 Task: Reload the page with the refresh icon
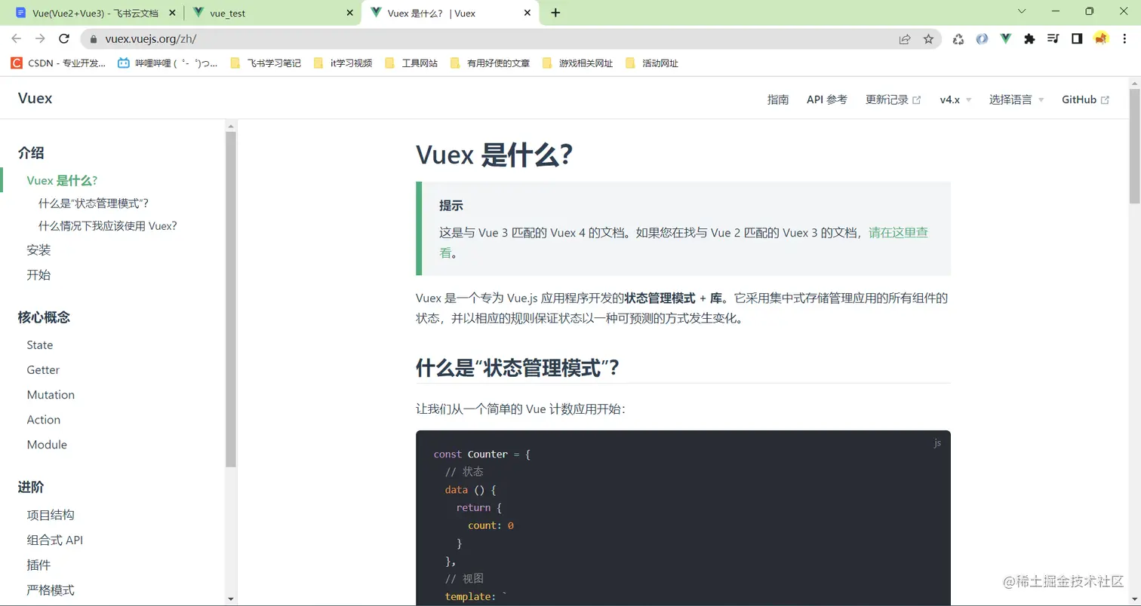64,39
